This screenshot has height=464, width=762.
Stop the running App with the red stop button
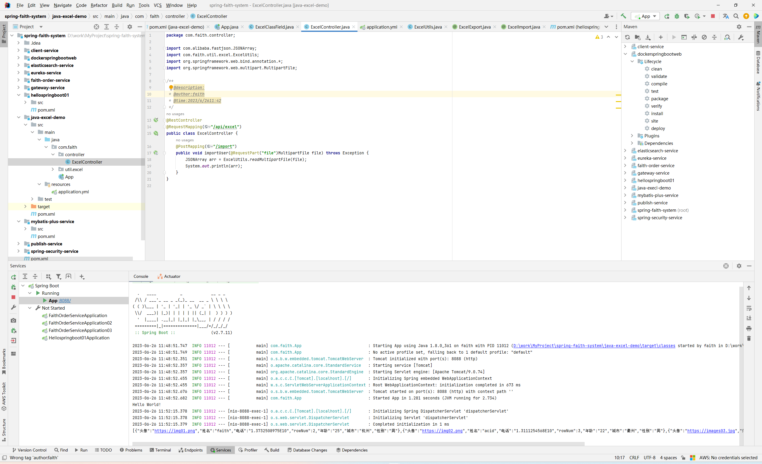713,16
